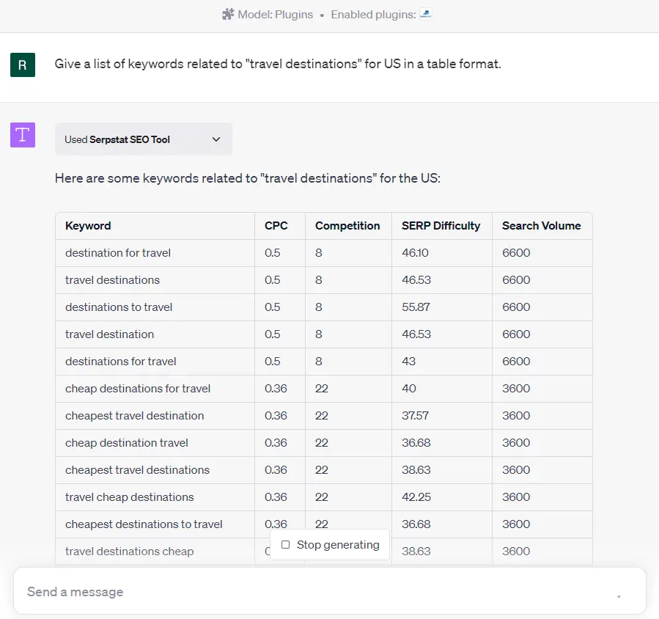Click the 'cheapest travel destination' keyword cell

click(x=134, y=416)
